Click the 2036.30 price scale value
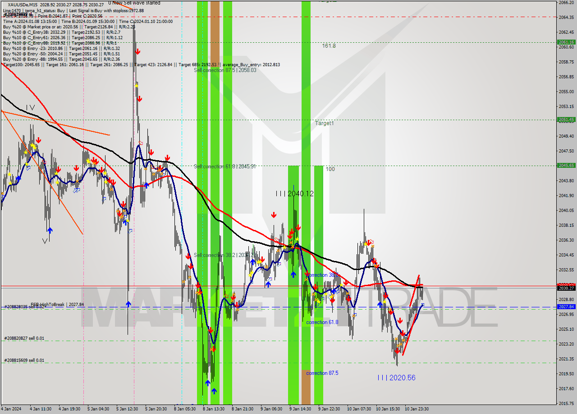 pos(566,240)
